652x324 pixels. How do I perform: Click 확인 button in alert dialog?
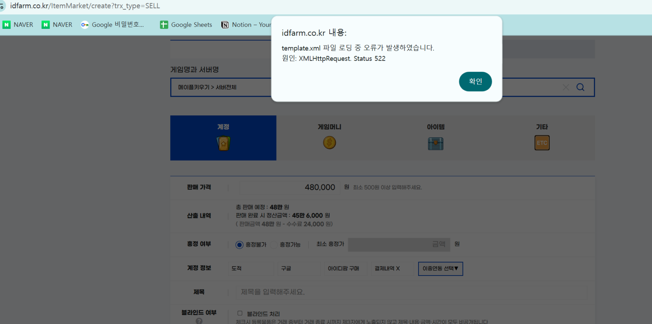(475, 82)
